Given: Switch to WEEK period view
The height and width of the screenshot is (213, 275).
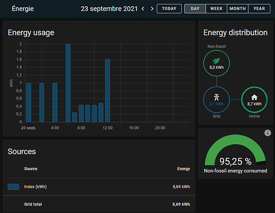Looking at the screenshot, I should point(216,9).
